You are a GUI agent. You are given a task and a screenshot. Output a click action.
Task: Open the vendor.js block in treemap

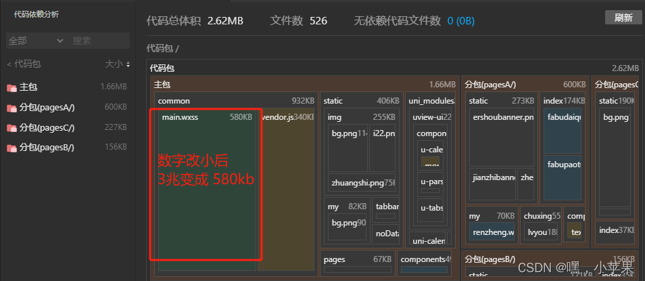click(286, 190)
